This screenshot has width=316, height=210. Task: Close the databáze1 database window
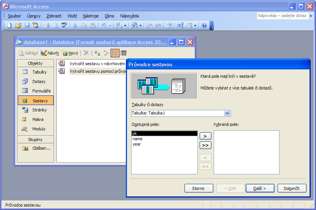tap(190, 42)
